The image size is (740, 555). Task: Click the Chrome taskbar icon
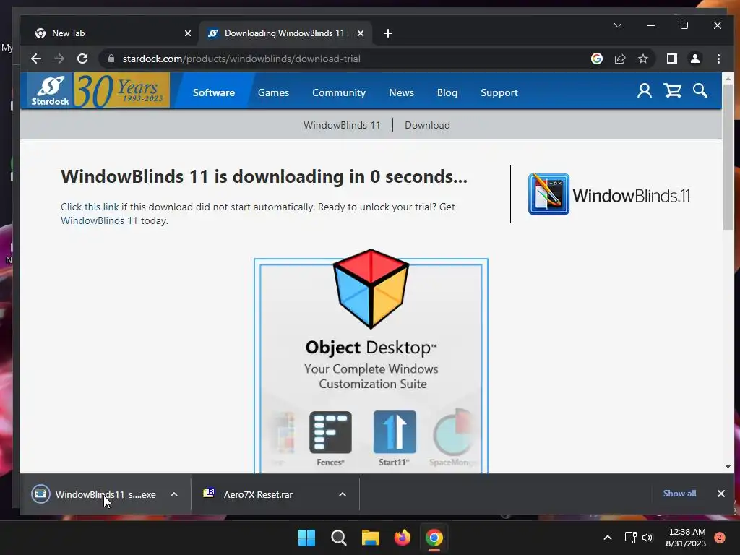pos(434,538)
